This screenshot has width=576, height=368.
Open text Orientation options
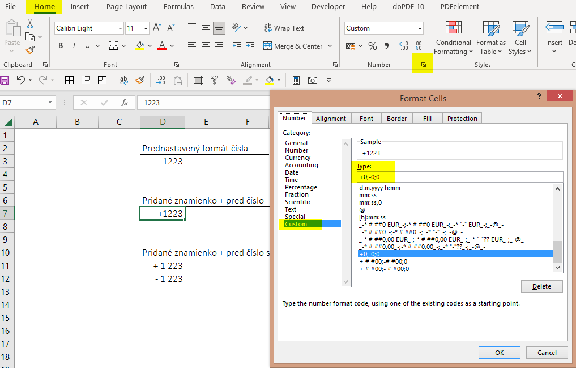[240, 28]
